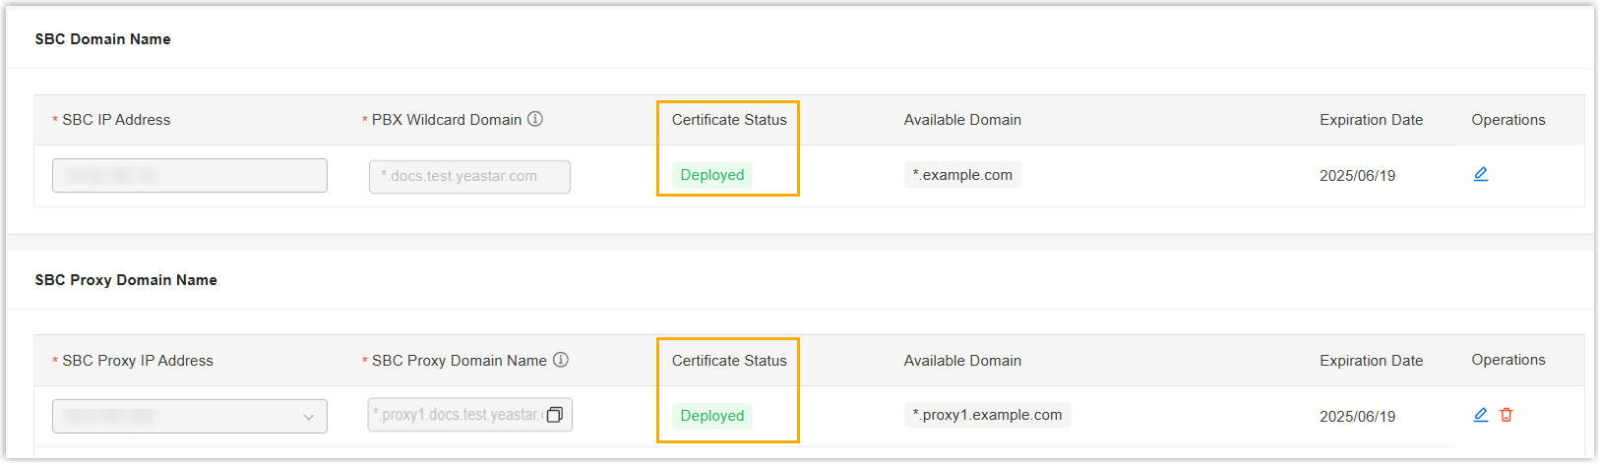Viewport: 1600px width, 464px height.
Task: Click Certificate Status header in SBC Domain Name table
Action: coord(729,120)
